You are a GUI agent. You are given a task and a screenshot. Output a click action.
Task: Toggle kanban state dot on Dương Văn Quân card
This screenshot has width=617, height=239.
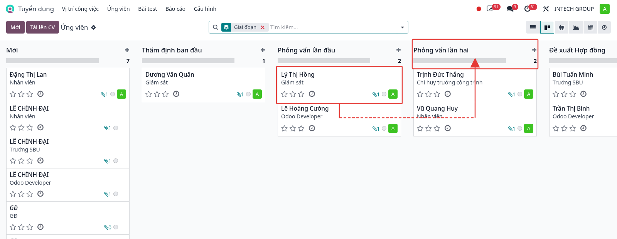pyautogui.click(x=248, y=94)
